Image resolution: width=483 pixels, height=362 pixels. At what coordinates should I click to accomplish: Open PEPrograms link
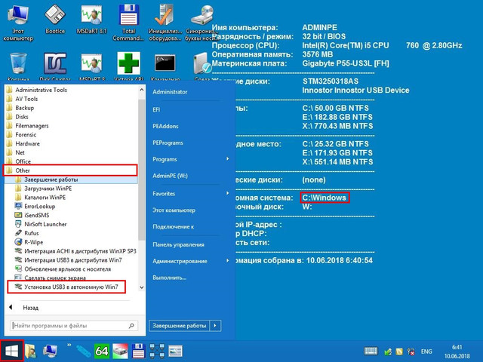pyautogui.click(x=168, y=143)
